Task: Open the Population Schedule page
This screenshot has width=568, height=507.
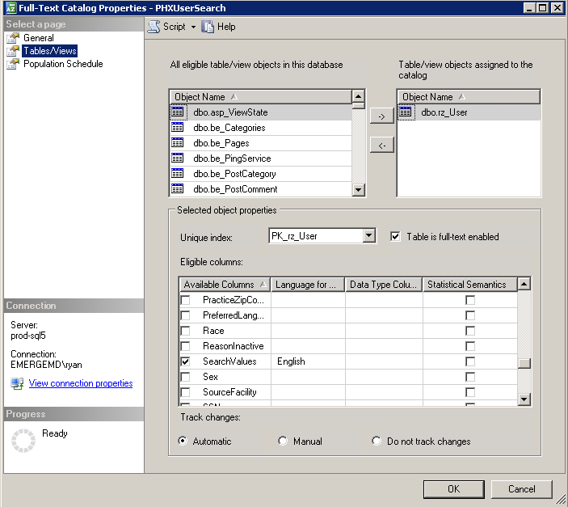Action: pos(63,64)
